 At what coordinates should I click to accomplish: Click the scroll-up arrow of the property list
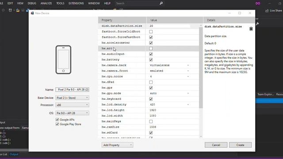tap(201, 26)
